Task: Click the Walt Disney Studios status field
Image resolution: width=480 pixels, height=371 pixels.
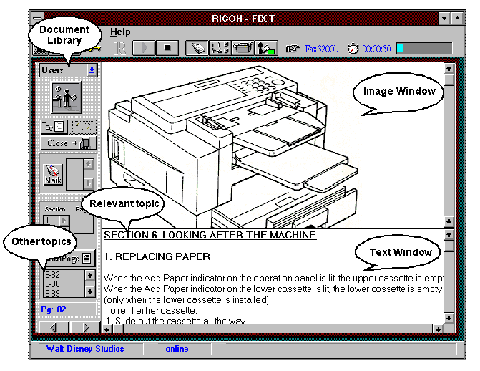Action: coord(91,349)
